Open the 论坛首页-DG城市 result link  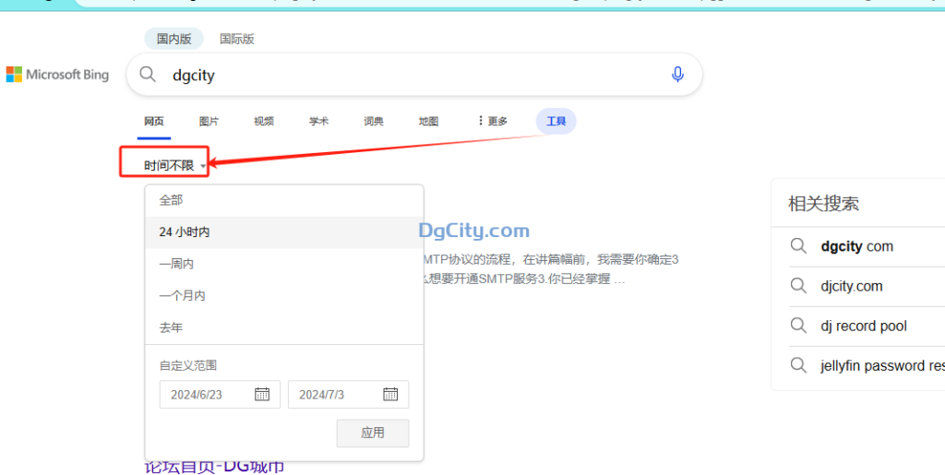(x=214, y=467)
